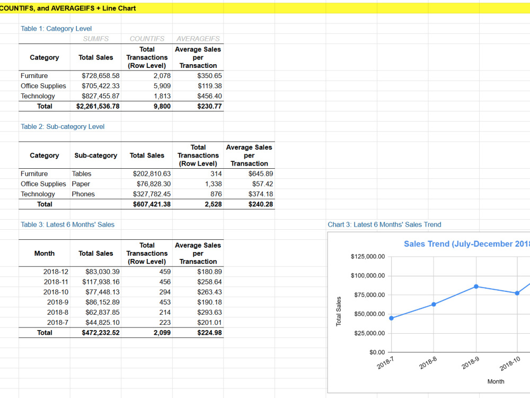Screen dimensions: 530x398
Task: Click the COUNTIFS column label
Action: [147, 38]
